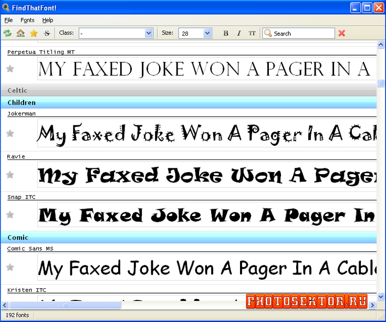This screenshot has height=322, width=386.
Task: Click the magnifier icon in search box
Action: 268,33
